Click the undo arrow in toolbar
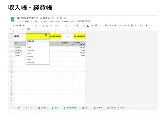 14,26
